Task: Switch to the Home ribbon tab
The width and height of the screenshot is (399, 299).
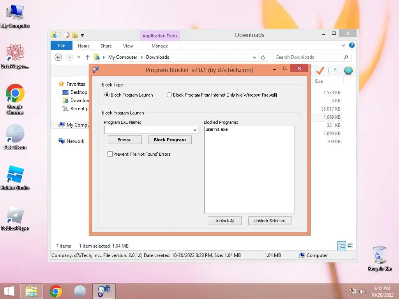Action: [84, 46]
